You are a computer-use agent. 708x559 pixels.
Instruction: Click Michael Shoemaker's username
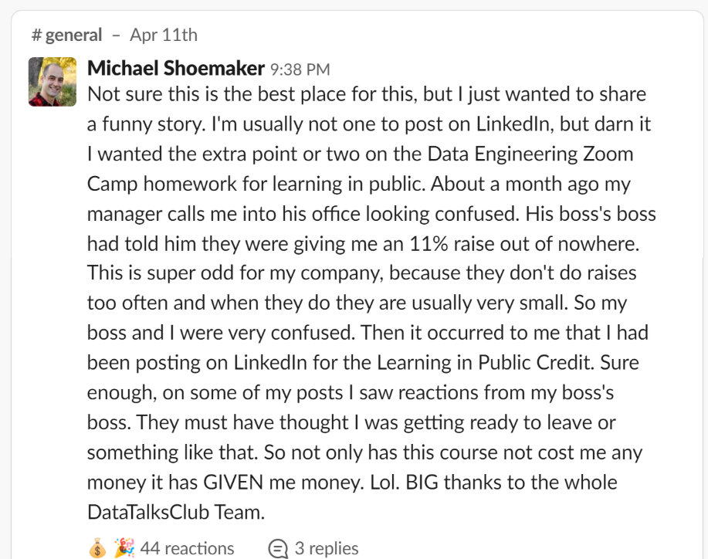(175, 68)
